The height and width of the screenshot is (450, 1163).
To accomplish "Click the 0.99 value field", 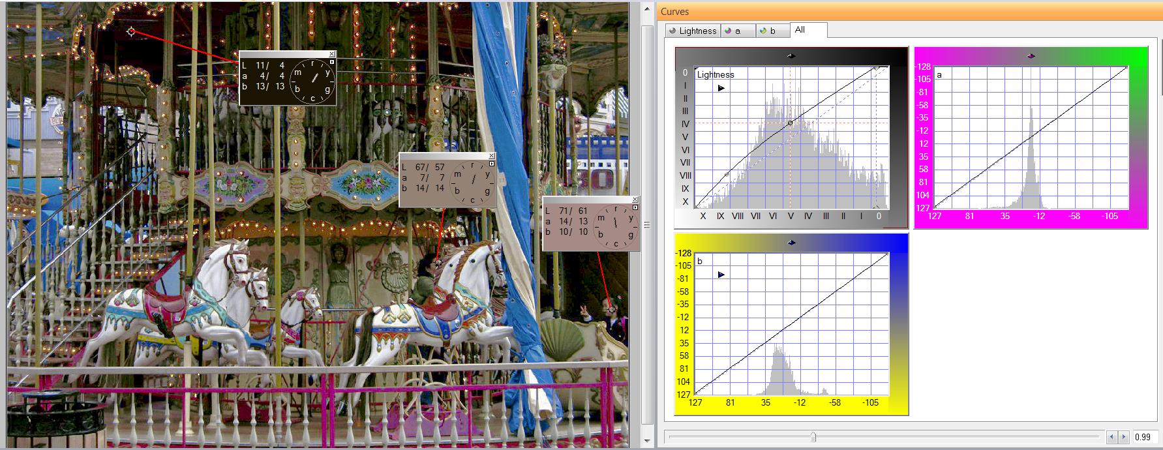I will [x=1145, y=437].
